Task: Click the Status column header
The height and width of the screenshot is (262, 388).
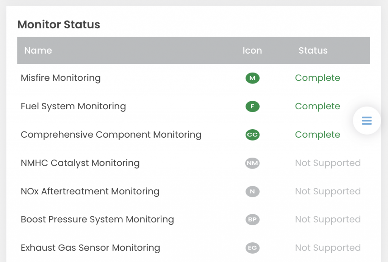Action: click(313, 51)
